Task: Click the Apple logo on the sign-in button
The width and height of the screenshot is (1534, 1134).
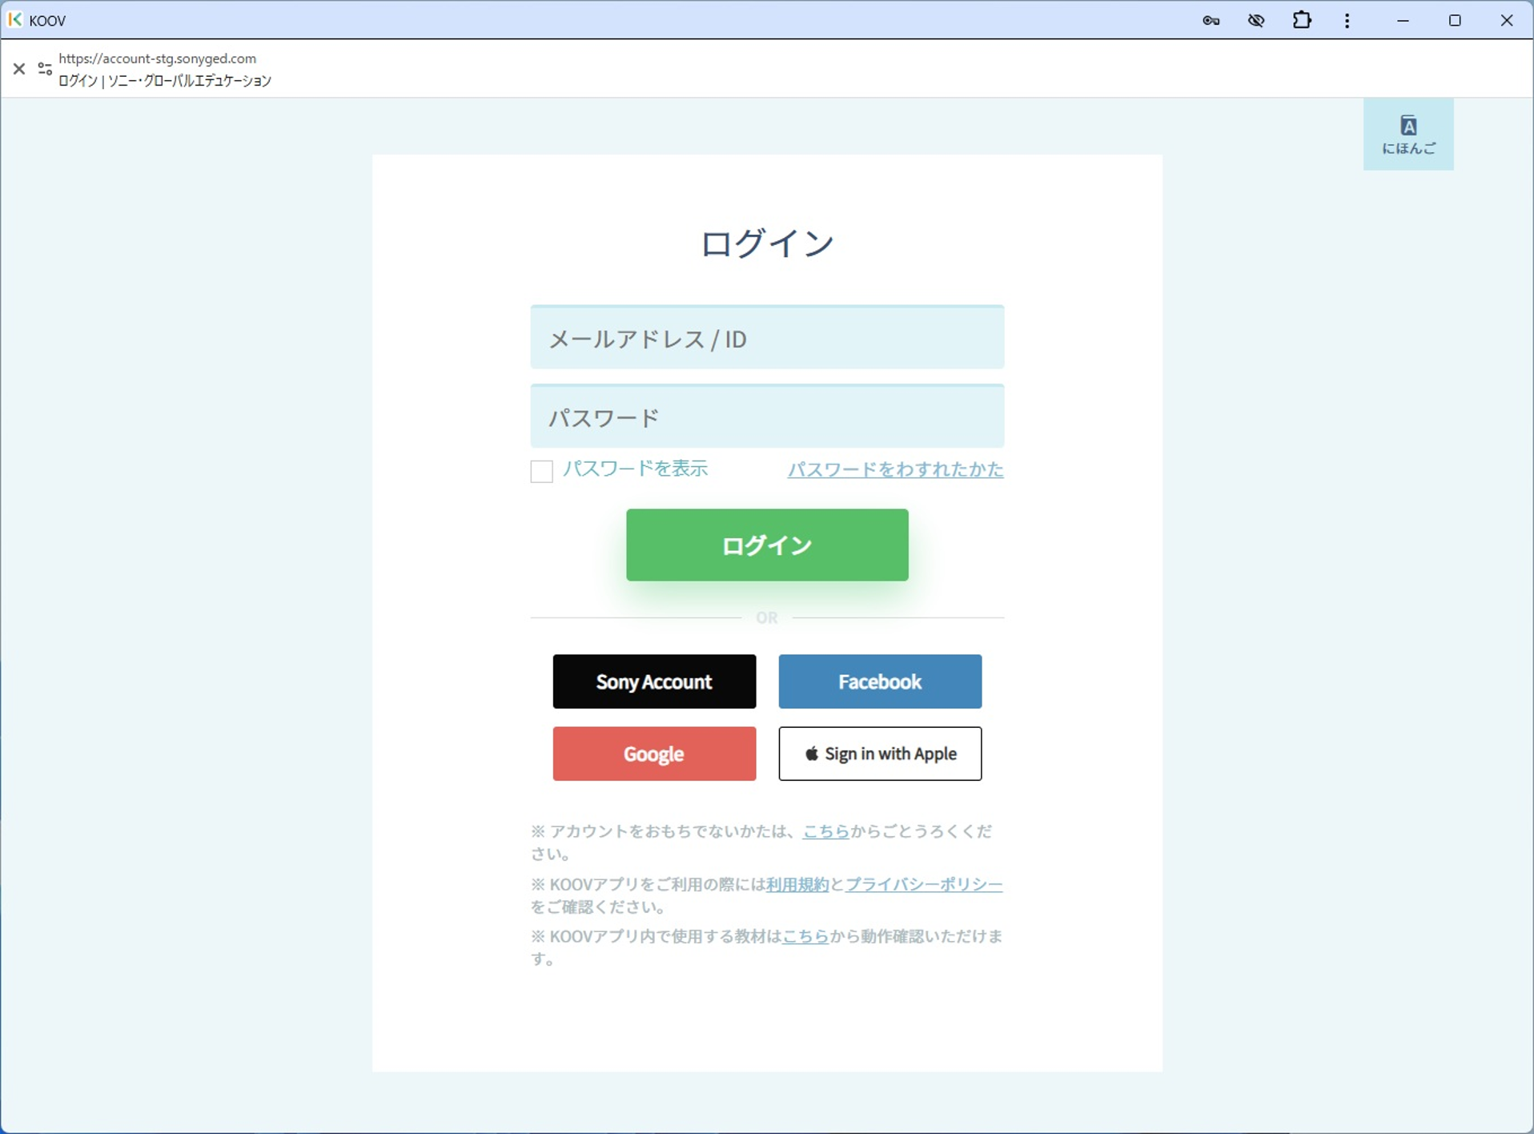Action: 813,754
